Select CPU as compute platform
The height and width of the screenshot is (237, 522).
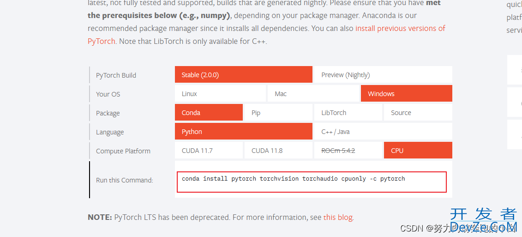coord(418,151)
